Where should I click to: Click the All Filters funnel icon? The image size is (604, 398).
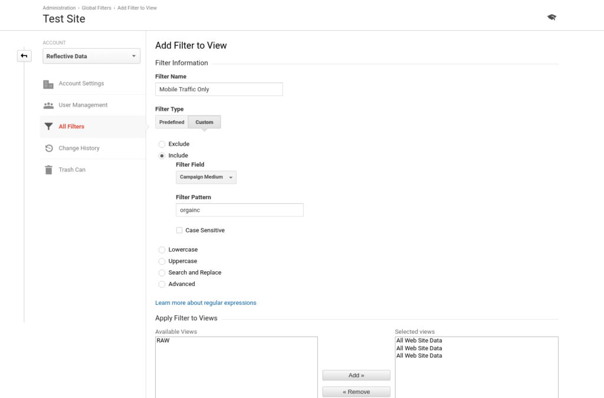pos(48,127)
